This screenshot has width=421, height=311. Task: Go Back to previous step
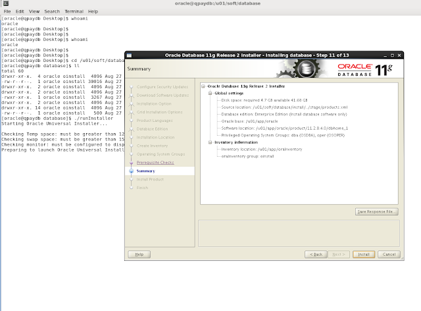(x=316, y=254)
